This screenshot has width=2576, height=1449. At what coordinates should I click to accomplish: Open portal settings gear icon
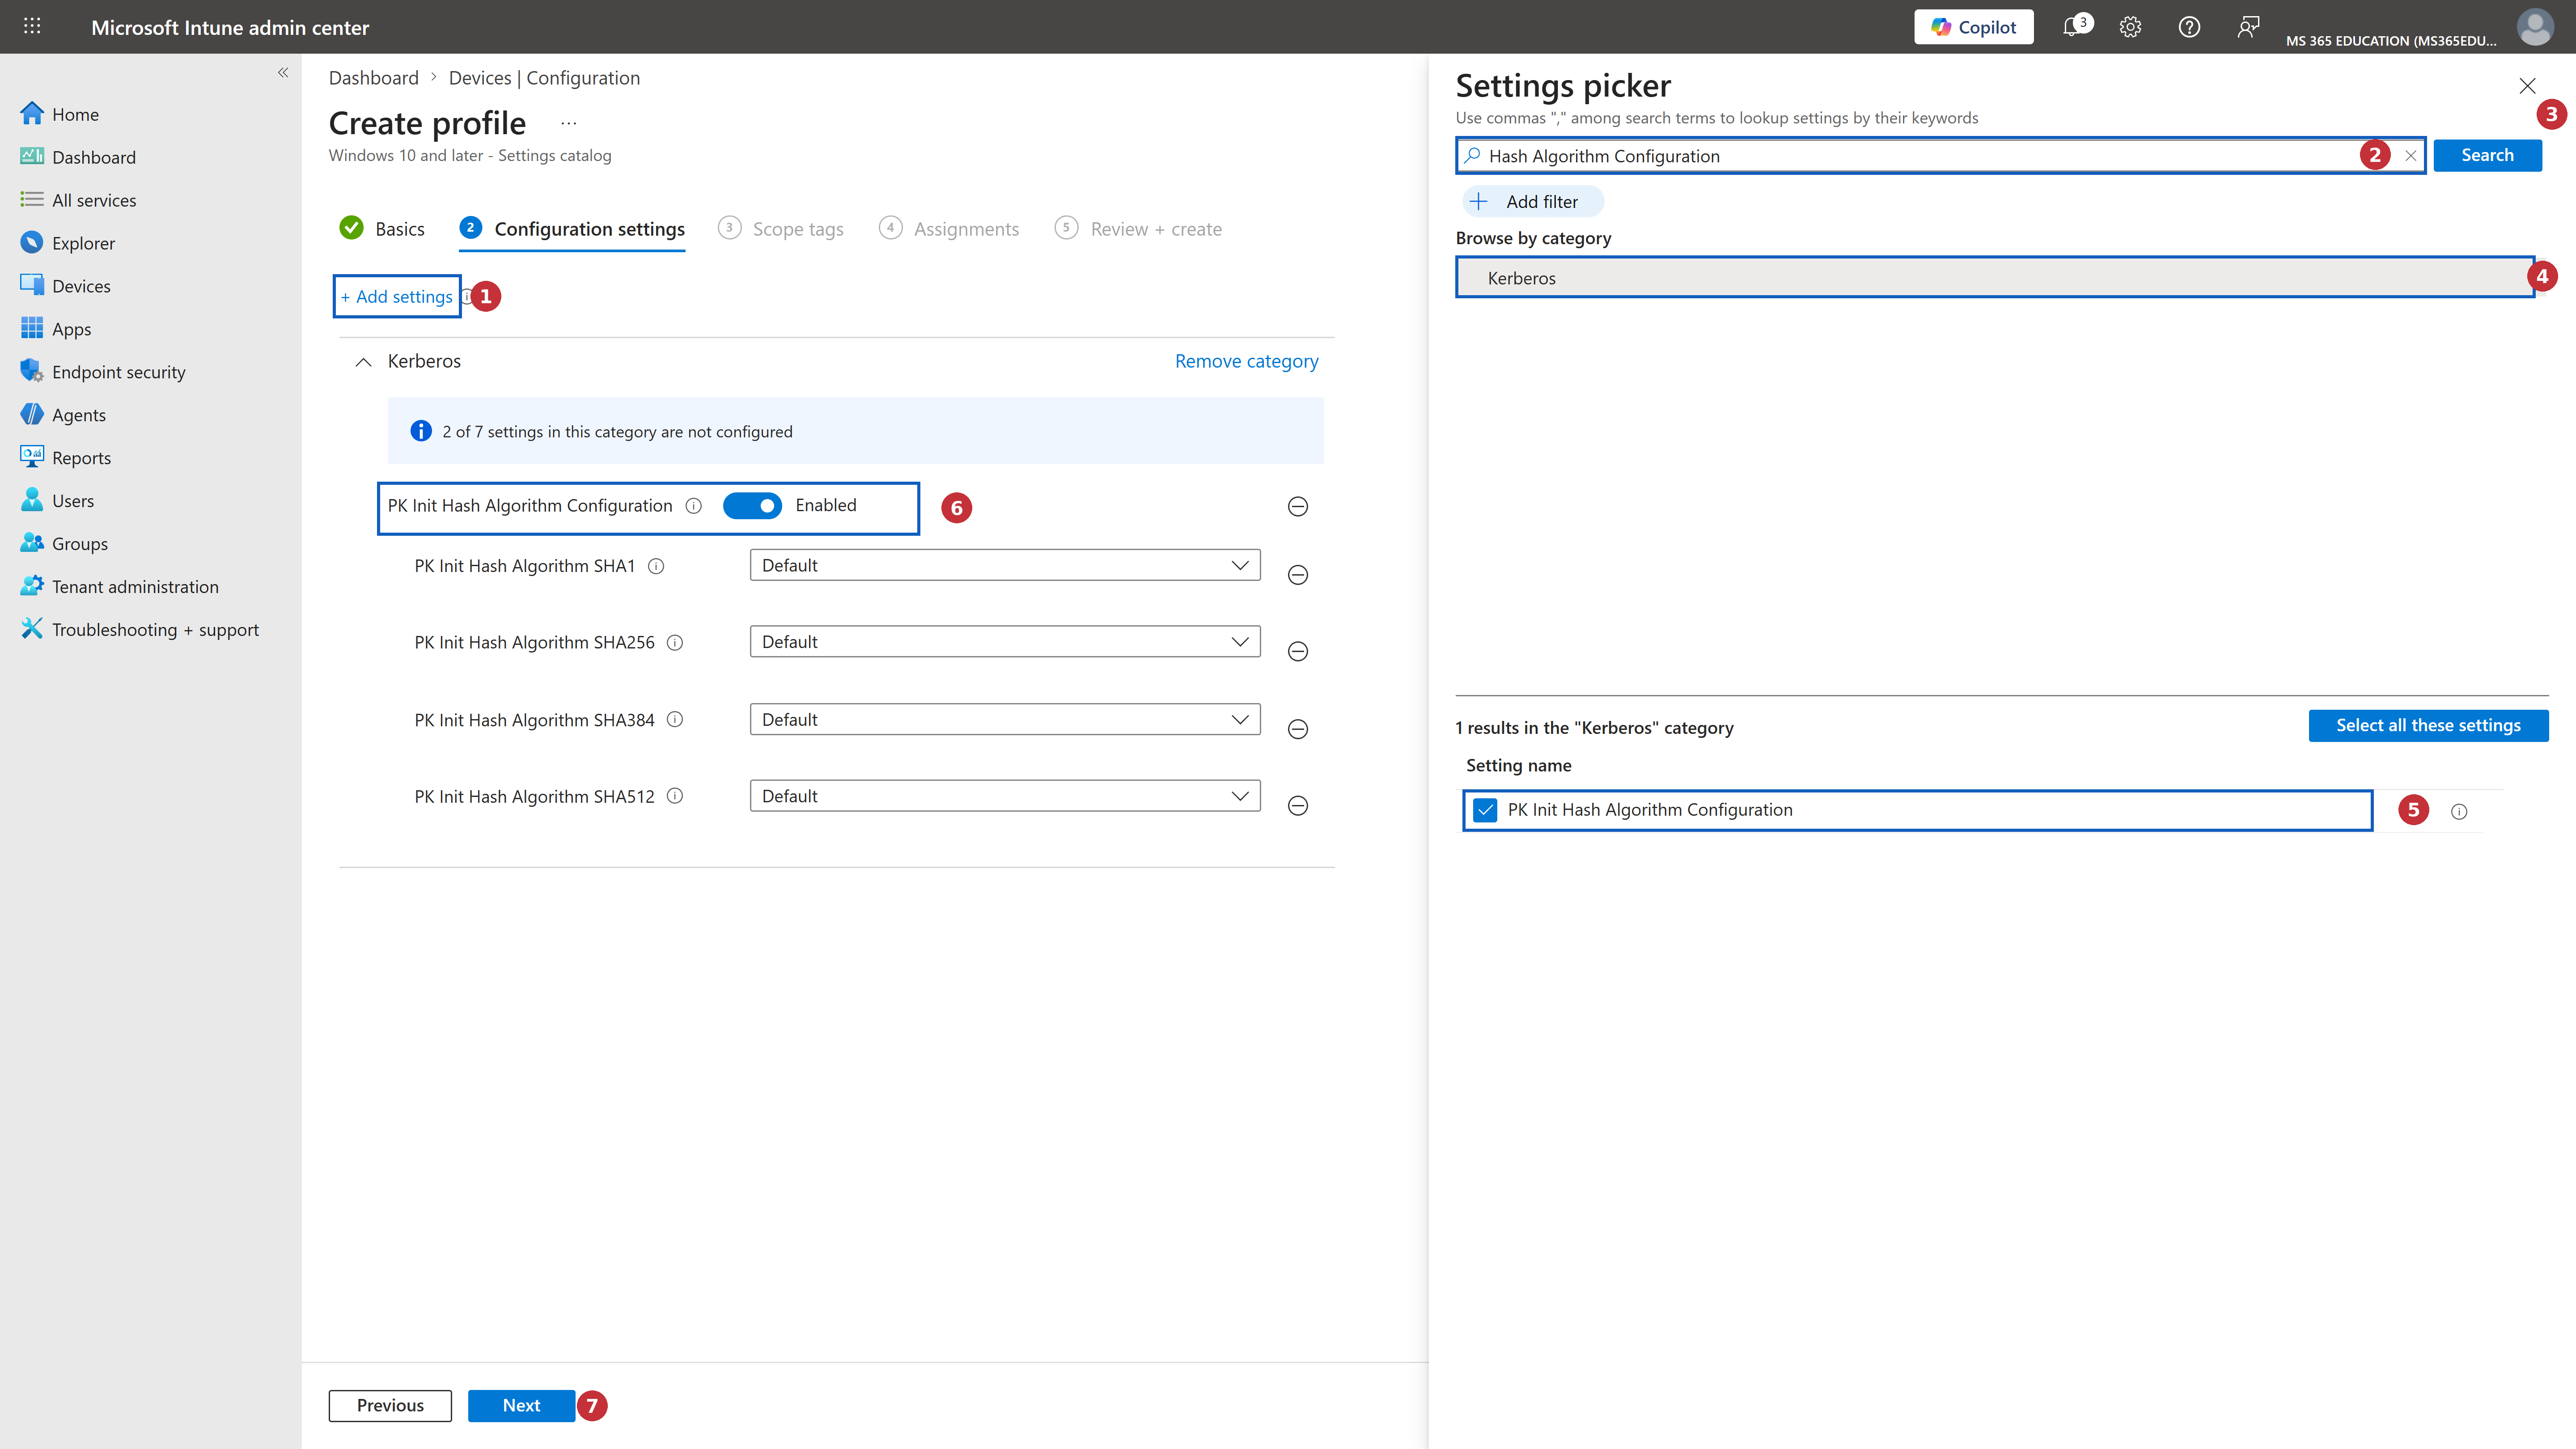click(x=2130, y=27)
